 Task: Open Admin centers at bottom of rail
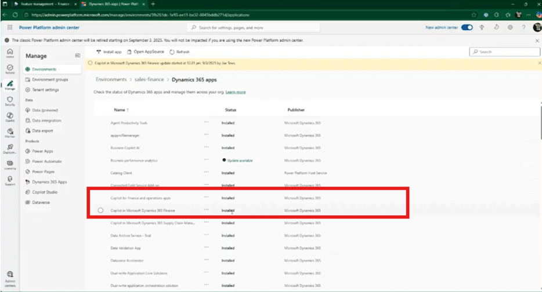10,277
